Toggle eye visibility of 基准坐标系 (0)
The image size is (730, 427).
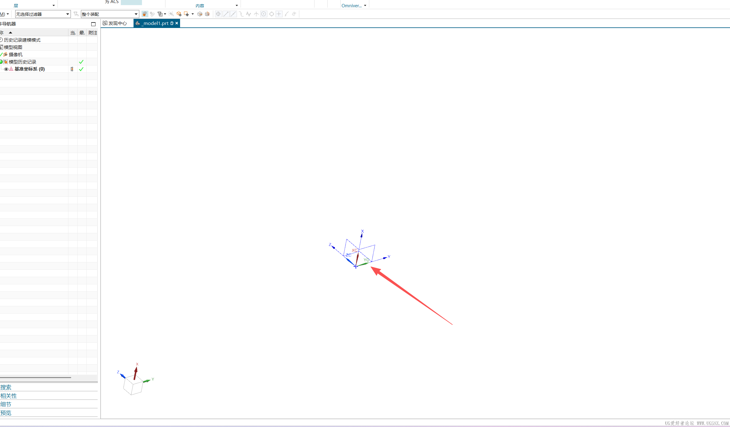coord(6,69)
